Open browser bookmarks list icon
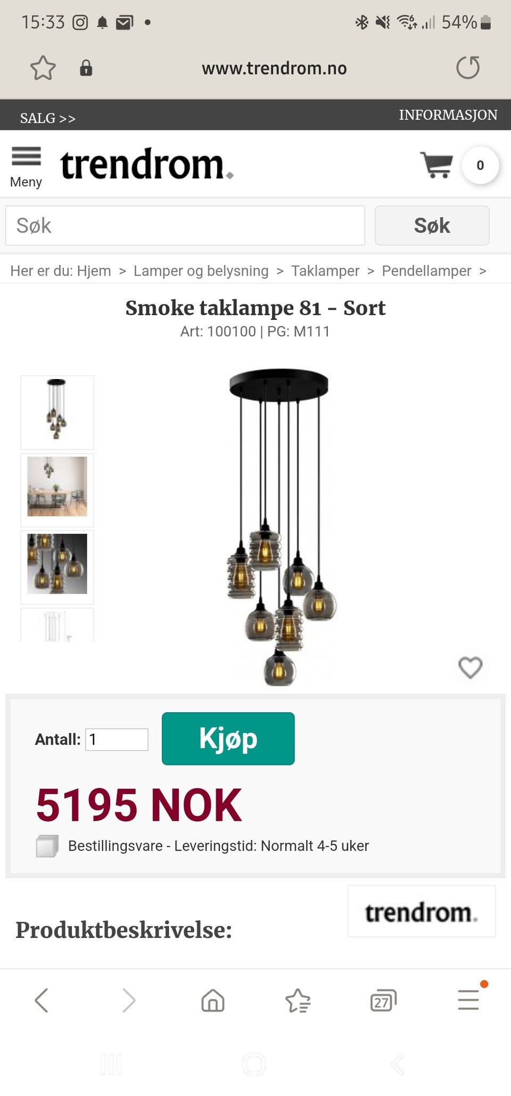Screen dimensions: 511x1096 298,1000
